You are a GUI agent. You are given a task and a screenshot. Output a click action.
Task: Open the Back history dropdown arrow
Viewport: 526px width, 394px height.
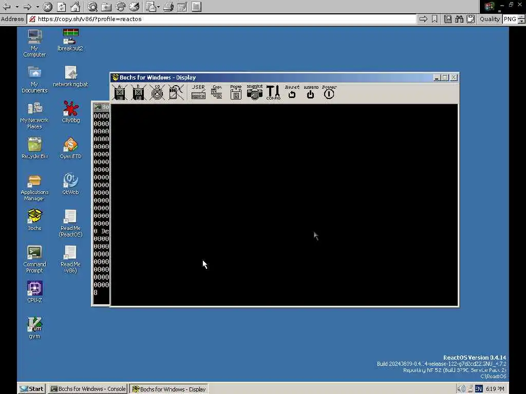17,7
